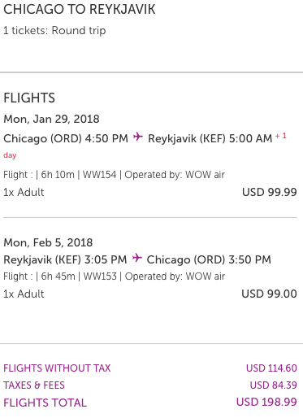Click the red '+ 1' day indicator

[281, 136]
